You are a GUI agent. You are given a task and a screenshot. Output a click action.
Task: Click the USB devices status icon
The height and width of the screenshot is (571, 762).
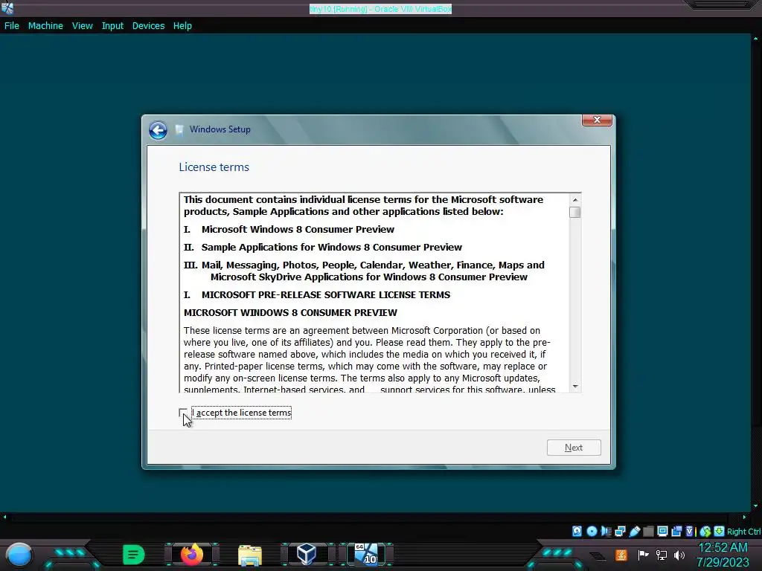(635, 531)
